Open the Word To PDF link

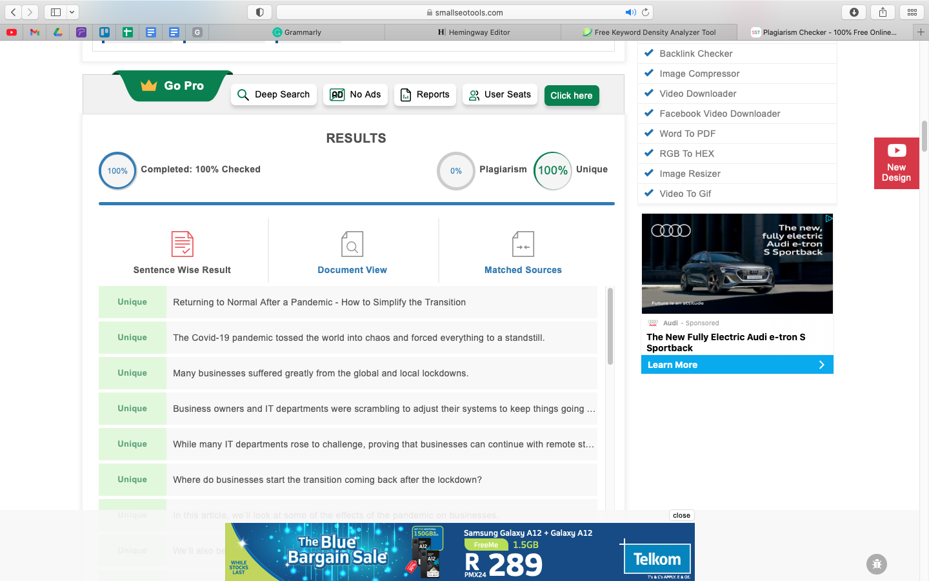click(687, 134)
